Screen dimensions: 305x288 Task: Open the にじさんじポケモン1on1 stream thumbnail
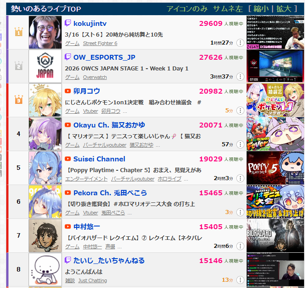click(275, 100)
